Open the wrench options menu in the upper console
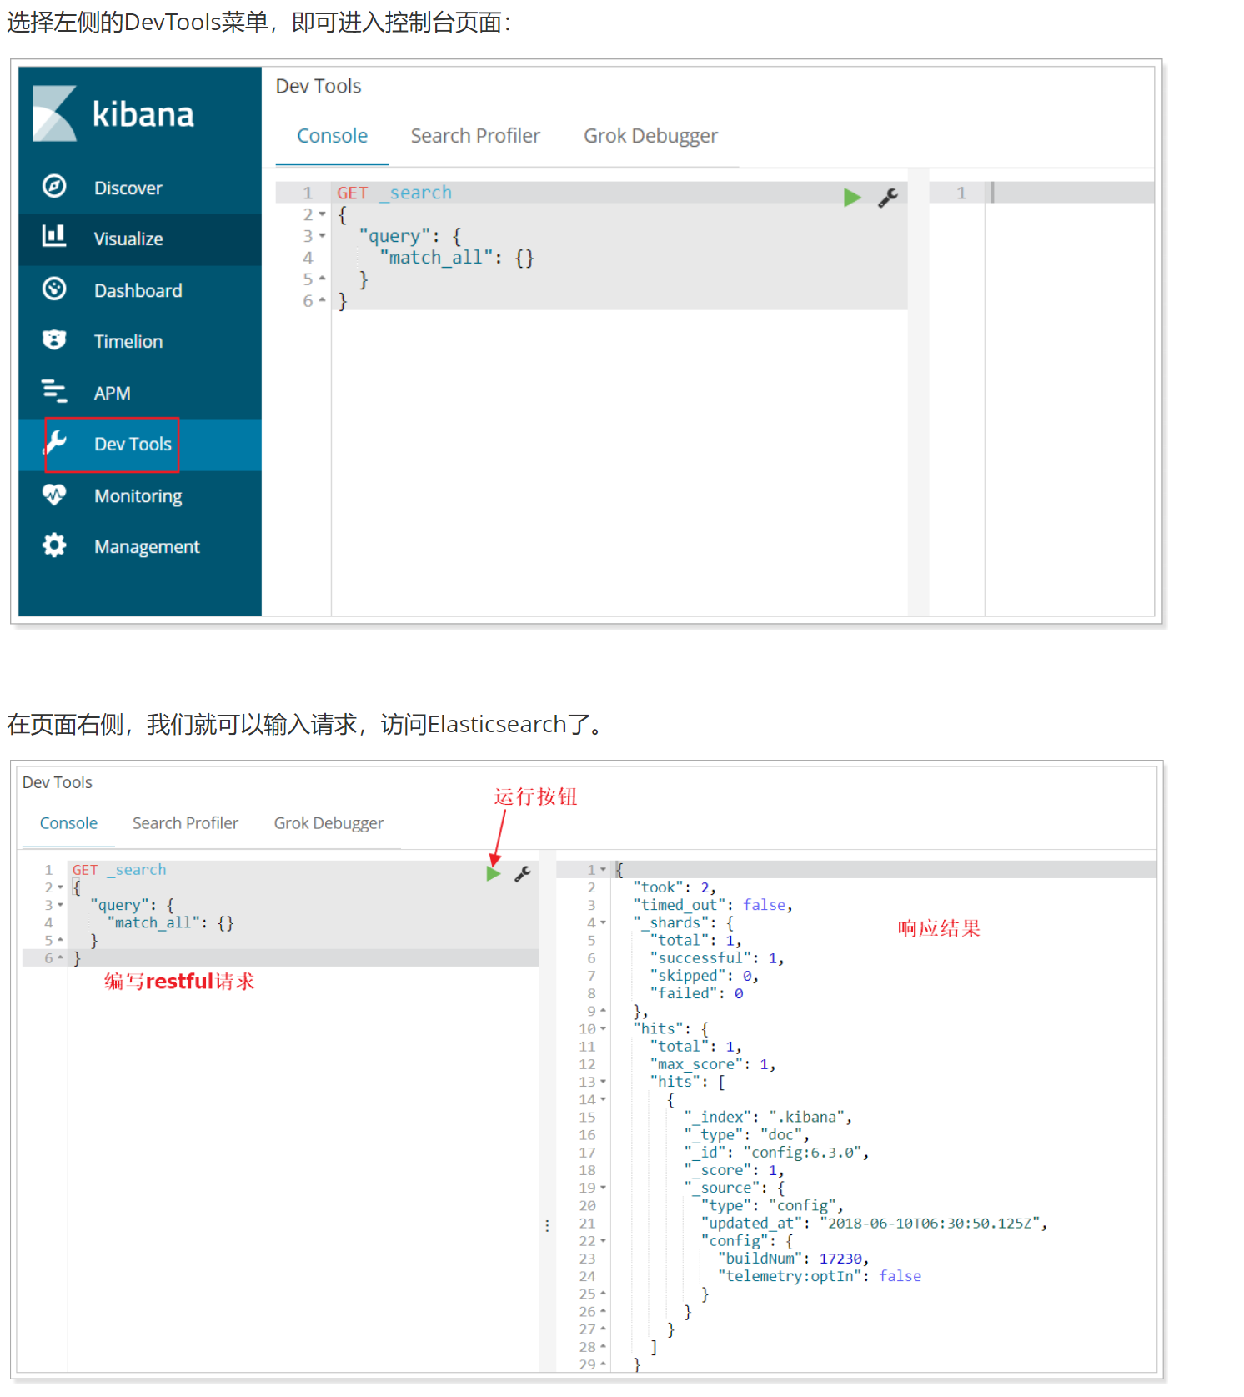 tap(887, 198)
